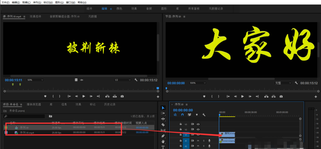This screenshot has width=321, height=149.
Task: Open the 颜色 workspace
Action: click(119, 9)
